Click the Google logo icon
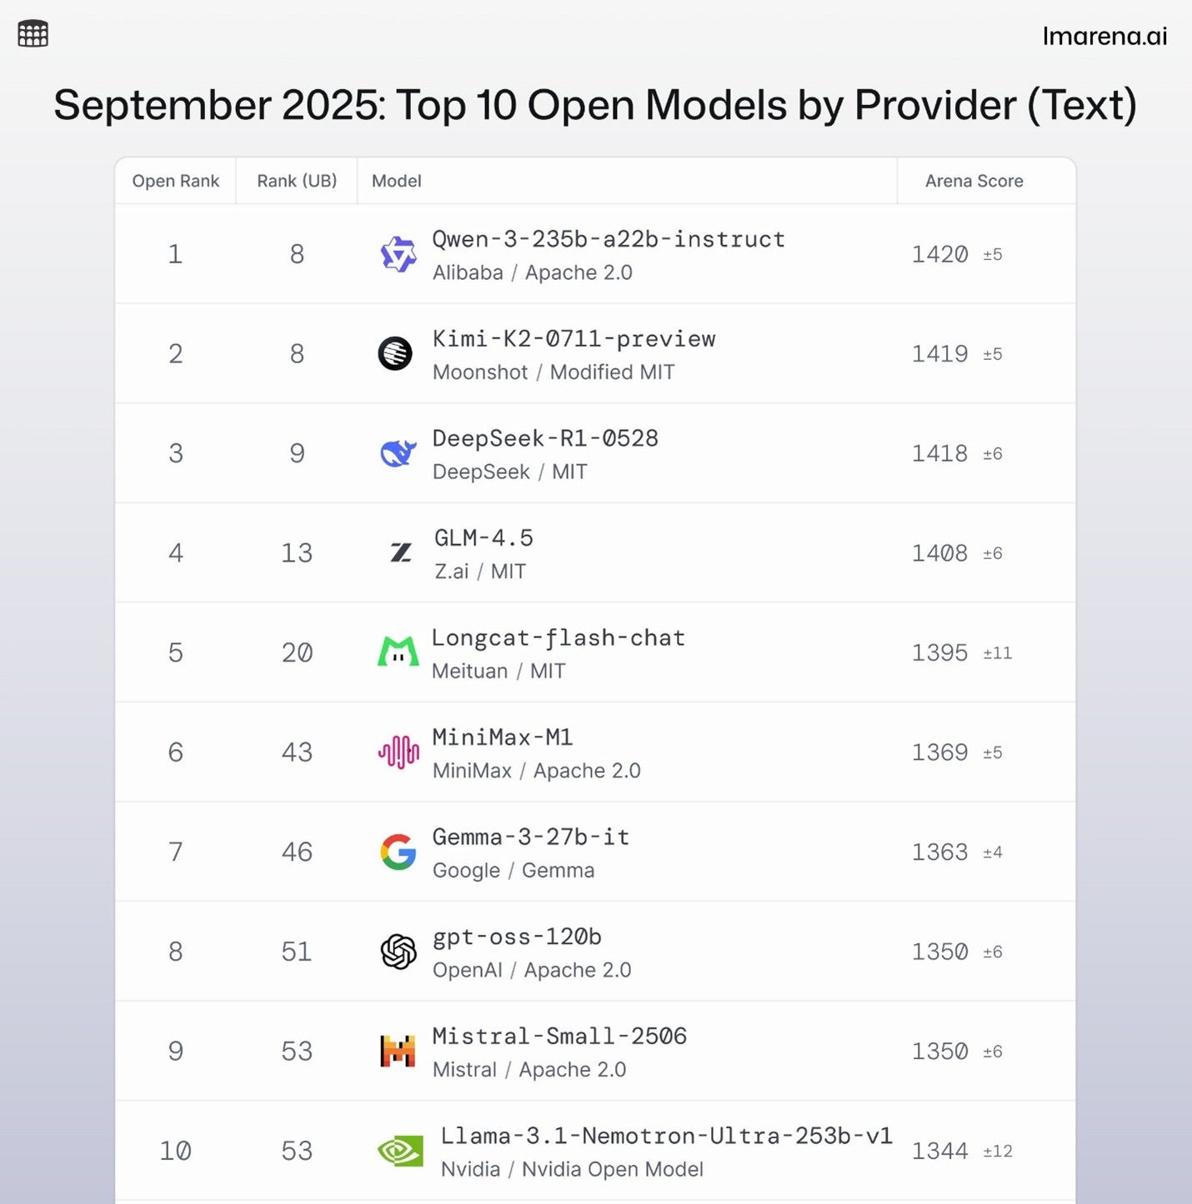The height and width of the screenshot is (1204, 1192). (x=398, y=852)
